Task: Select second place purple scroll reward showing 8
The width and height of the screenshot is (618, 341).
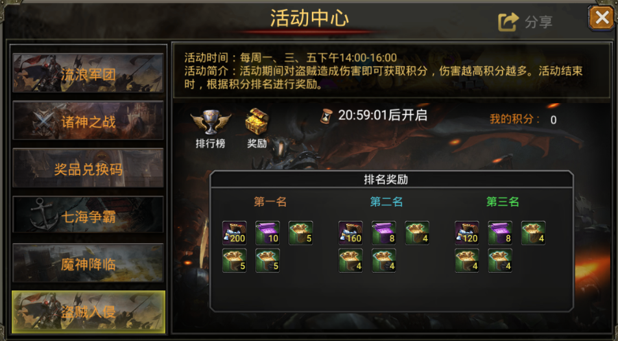Action: [x=383, y=233]
